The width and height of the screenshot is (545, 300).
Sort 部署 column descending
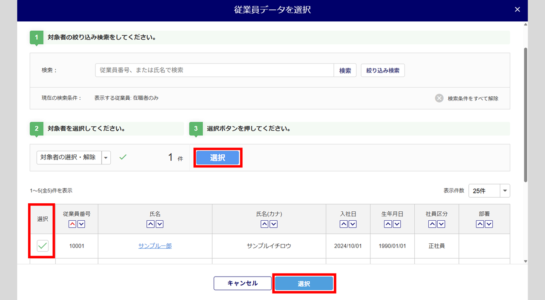coord(489,224)
